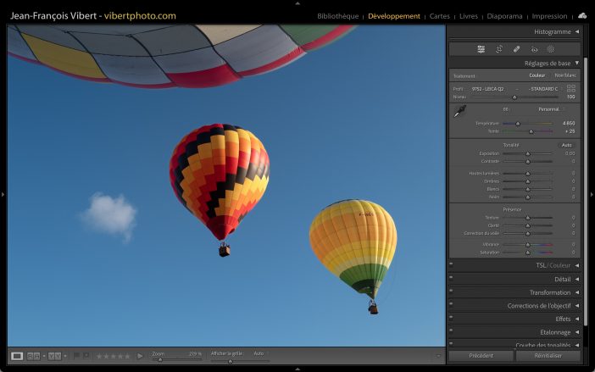Click the Température slider handle
This screenshot has width=595, height=372.
point(518,124)
